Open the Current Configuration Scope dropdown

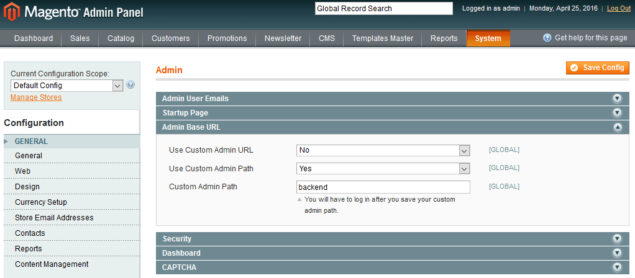67,86
